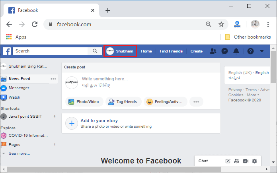This screenshot has width=277, height=173.
Task: Open News Feed options ellipsis
Action: (x=53, y=79)
